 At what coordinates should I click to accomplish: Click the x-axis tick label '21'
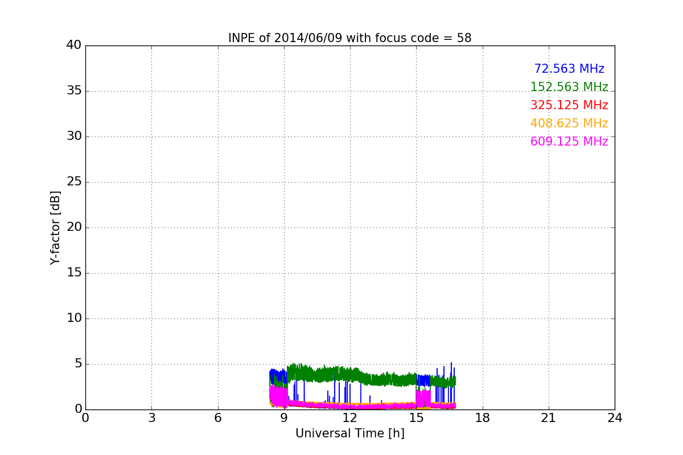(x=549, y=418)
